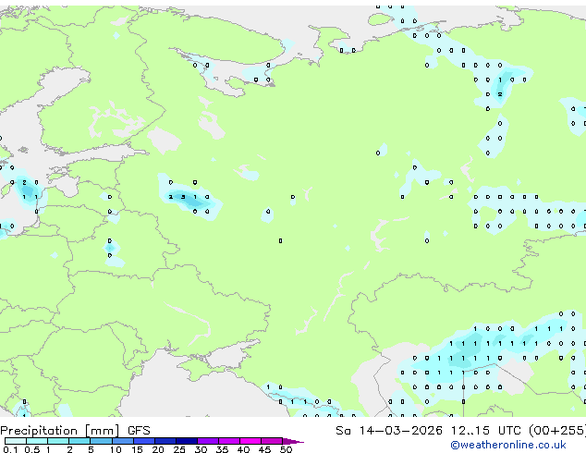
Task: Select the 'GFS' model label
Action: click(139, 431)
